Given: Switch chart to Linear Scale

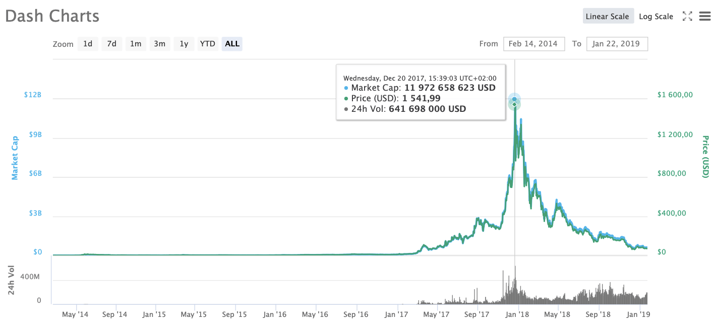Looking at the screenshot, I should pos(607,16).
